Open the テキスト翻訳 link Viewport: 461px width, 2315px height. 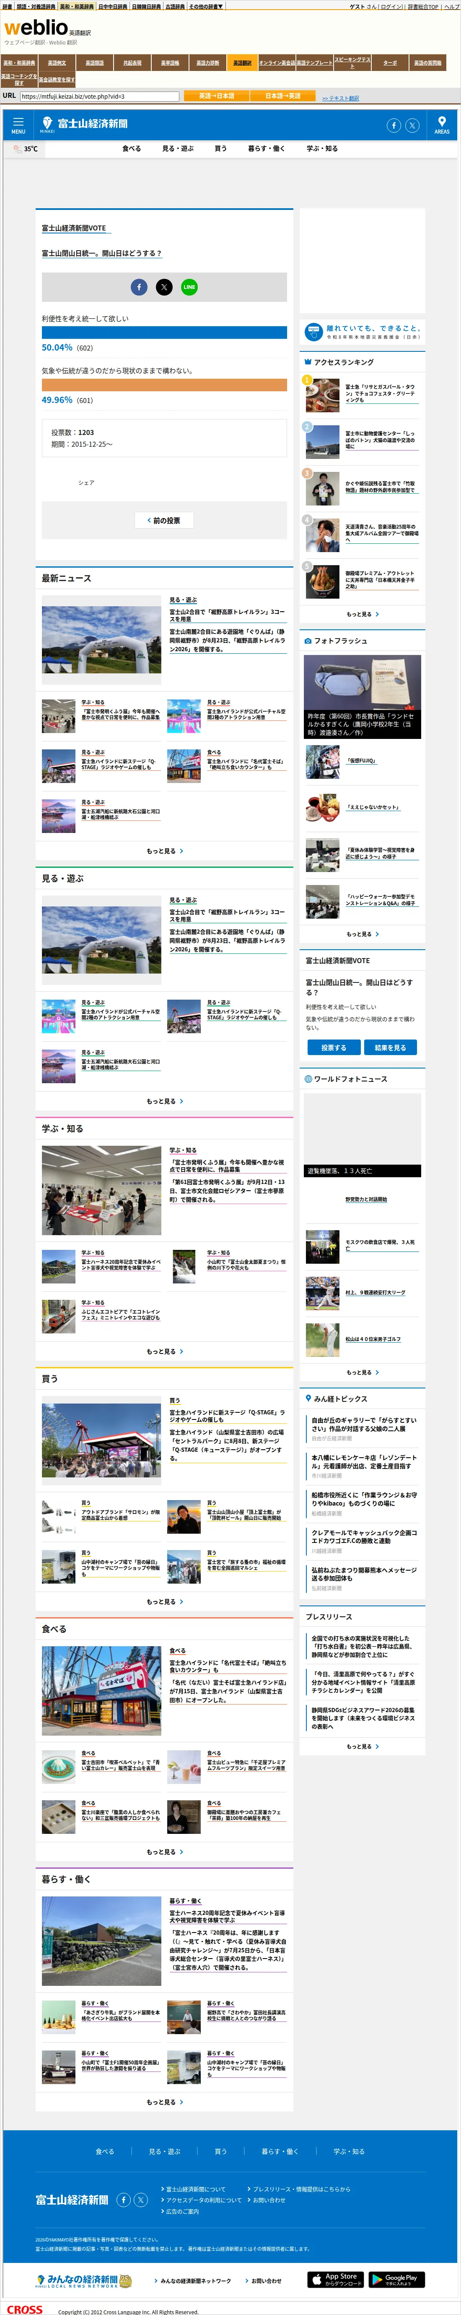(x=341, y=98)
